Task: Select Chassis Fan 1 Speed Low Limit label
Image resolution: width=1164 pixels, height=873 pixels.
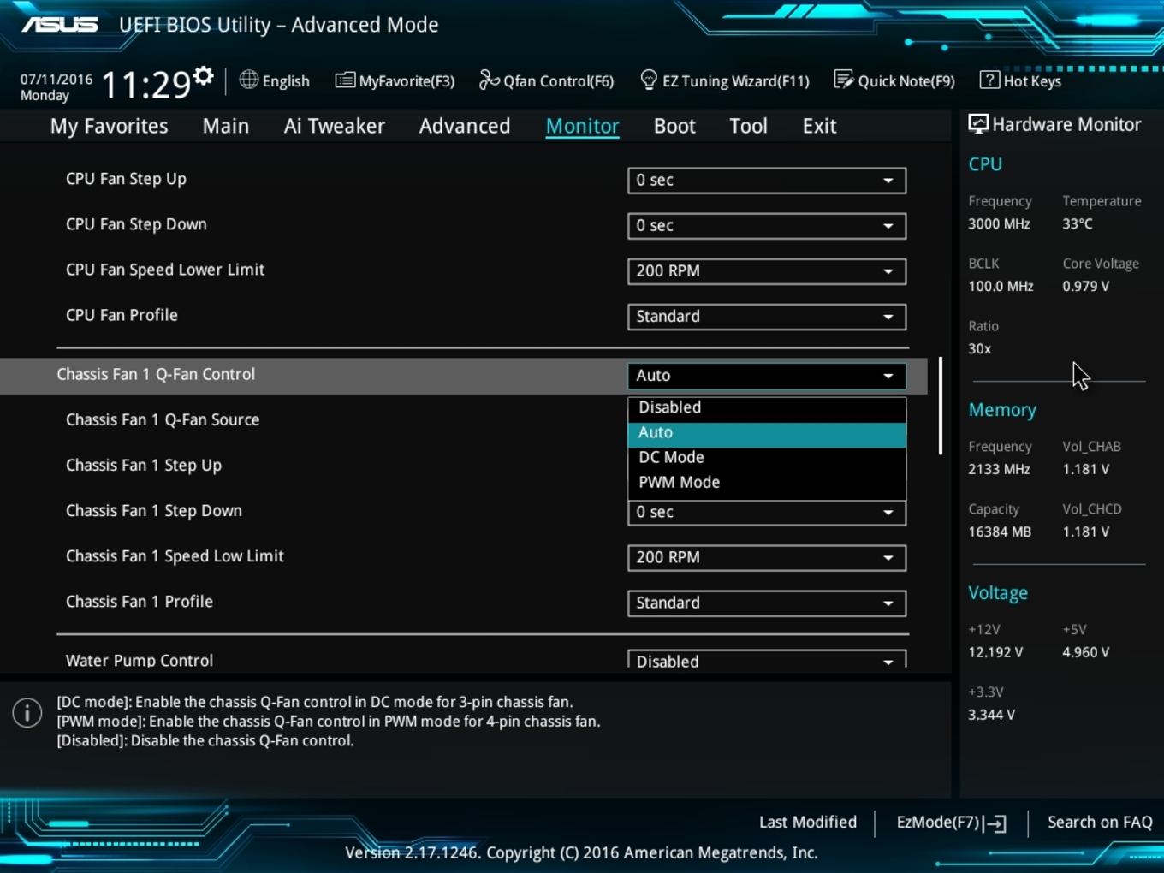Action: (175, 556)
